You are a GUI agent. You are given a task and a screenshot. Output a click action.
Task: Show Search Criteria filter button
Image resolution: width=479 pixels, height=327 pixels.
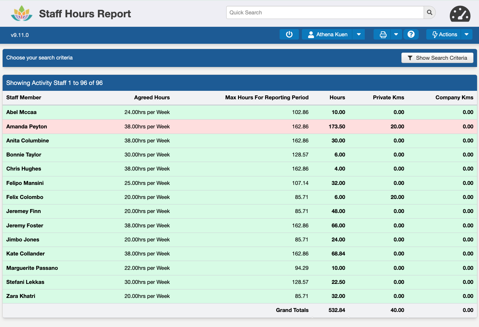437,58
